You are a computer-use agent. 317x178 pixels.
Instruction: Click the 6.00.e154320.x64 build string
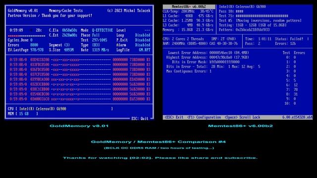tap(297, 117)
